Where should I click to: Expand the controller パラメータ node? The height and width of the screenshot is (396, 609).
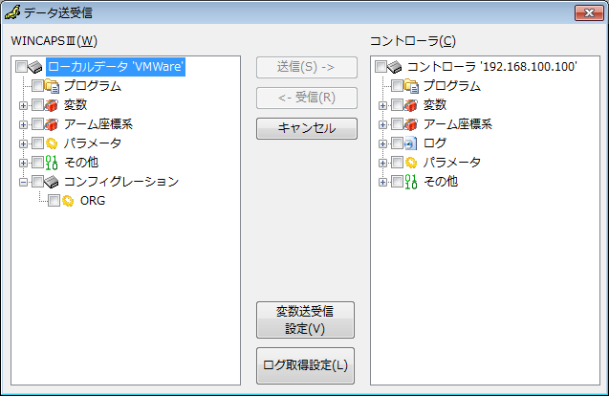382,163
